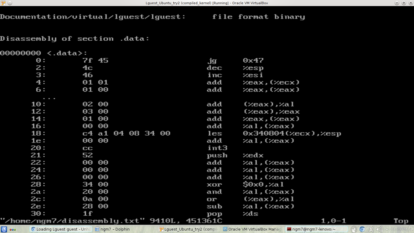Open the panel toolbox at taskbar's right edge
This screenshot has width=414, height=233.
[410, 229]
